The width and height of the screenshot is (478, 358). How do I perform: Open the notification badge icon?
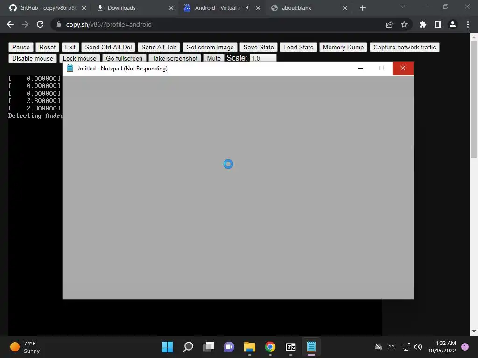click(465, 347)
